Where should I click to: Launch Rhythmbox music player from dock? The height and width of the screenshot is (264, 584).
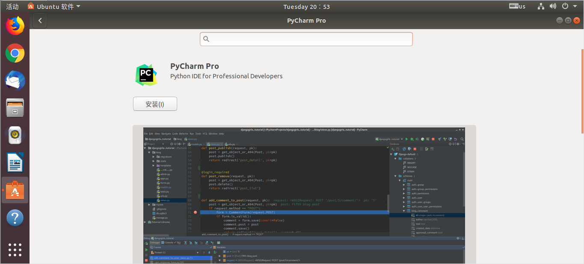coord(15,135)
